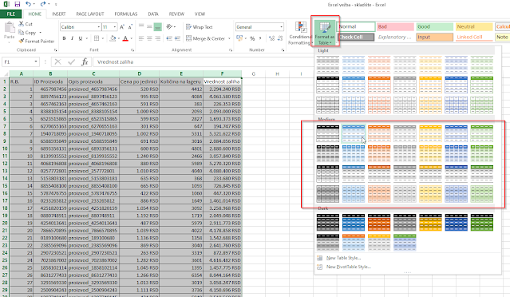Open Merge & Center dropdown arrow
Screen dimensions: 510x297
click(229, 38)
